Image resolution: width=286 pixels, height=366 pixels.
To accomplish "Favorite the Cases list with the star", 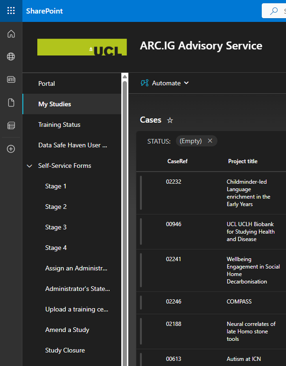I will (170, 120).
